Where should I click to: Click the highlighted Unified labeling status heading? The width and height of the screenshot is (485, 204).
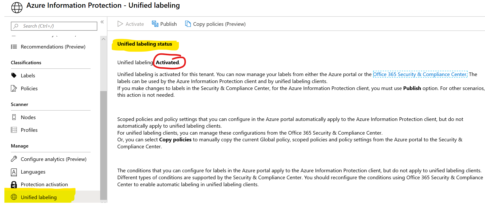coord(144,44)
